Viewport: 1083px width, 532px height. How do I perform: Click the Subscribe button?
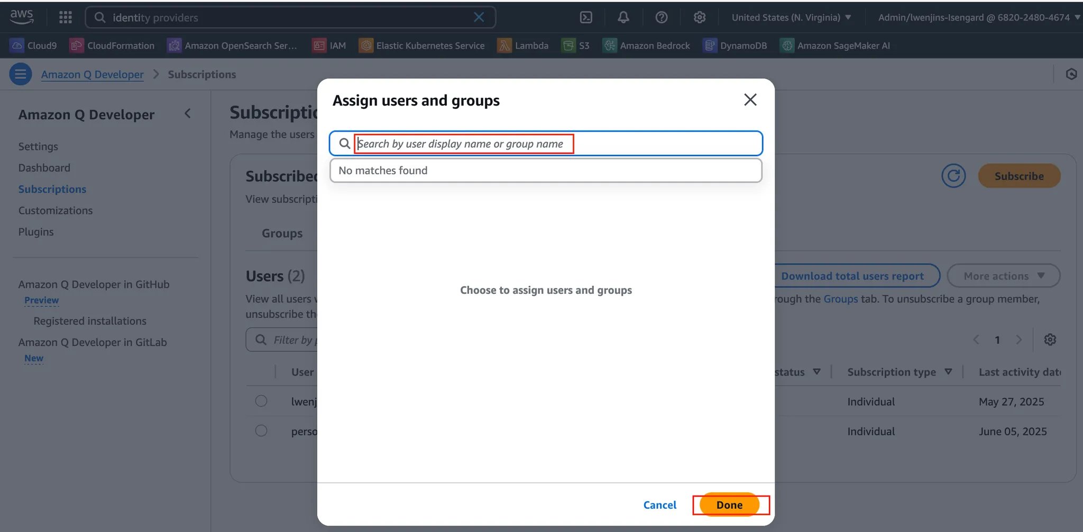tap(1019, 176)
